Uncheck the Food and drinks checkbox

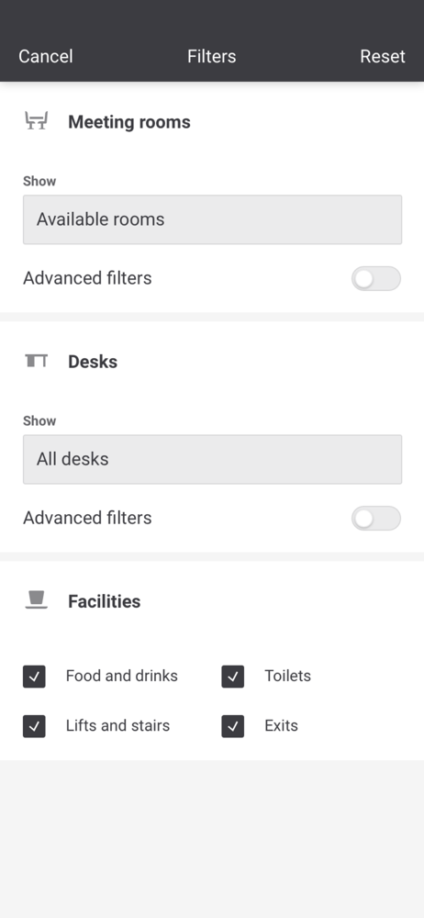[34, 677]
